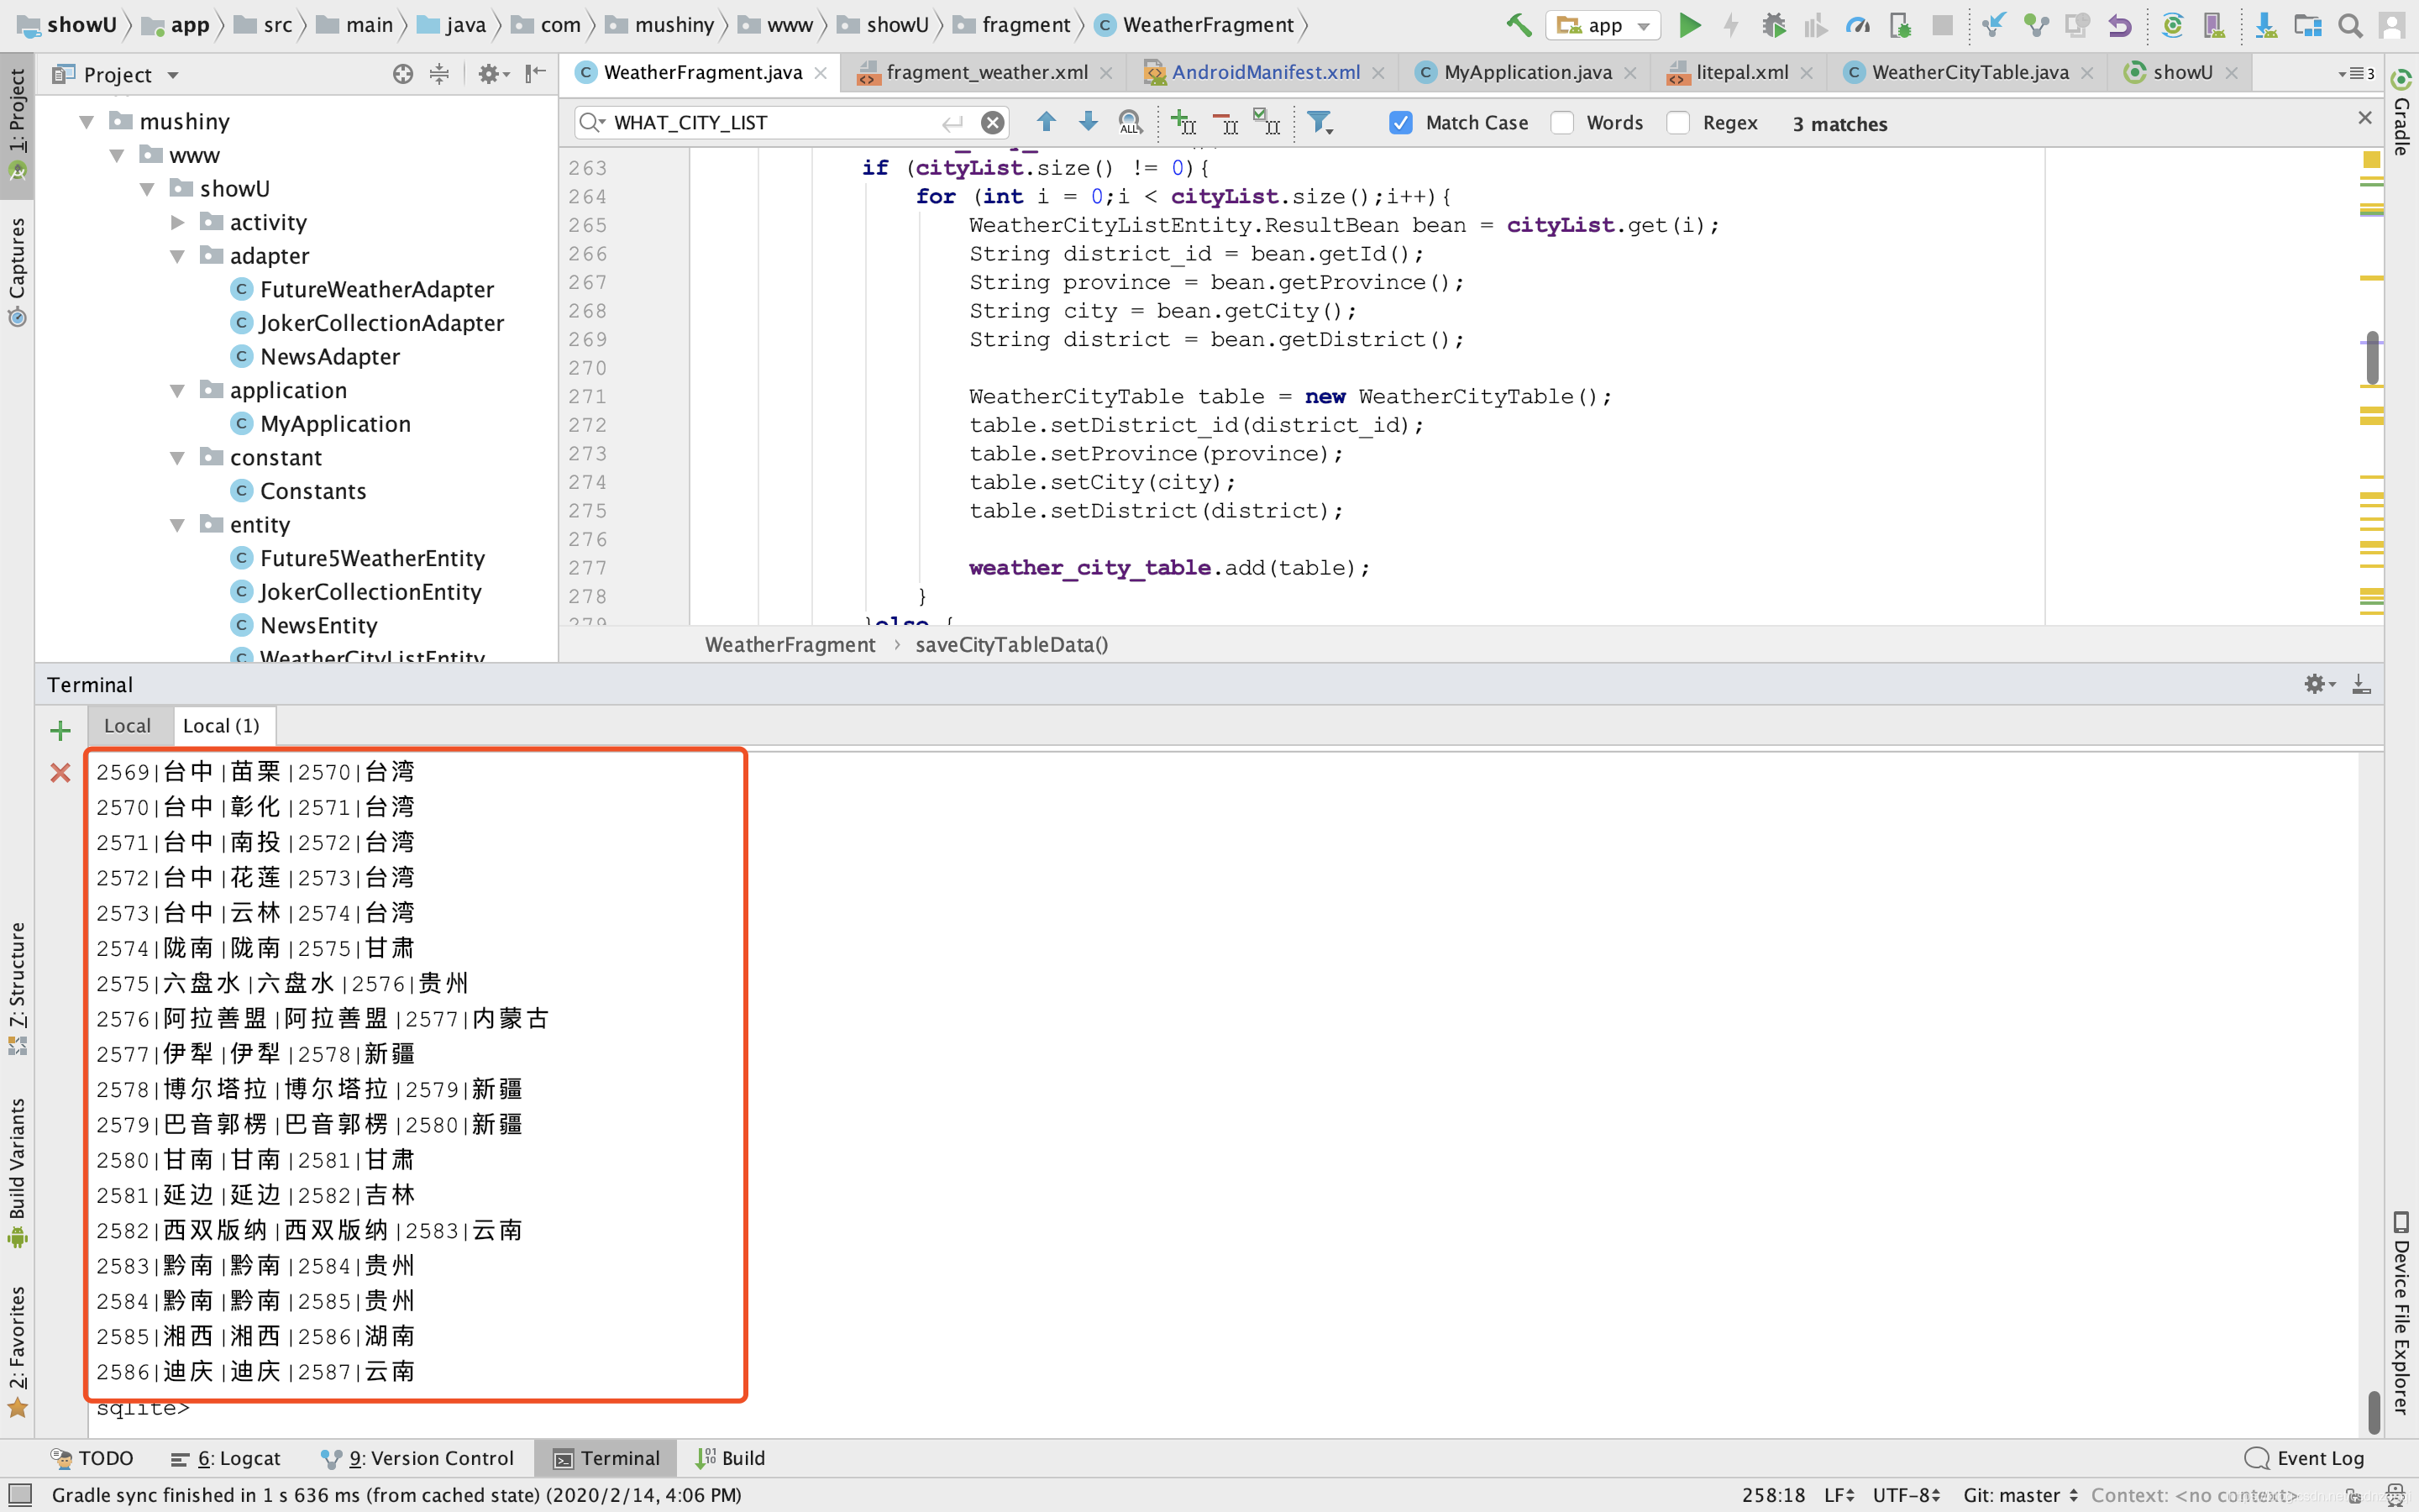Collapse the entity folder
2419x1512 pixels.
177,525
